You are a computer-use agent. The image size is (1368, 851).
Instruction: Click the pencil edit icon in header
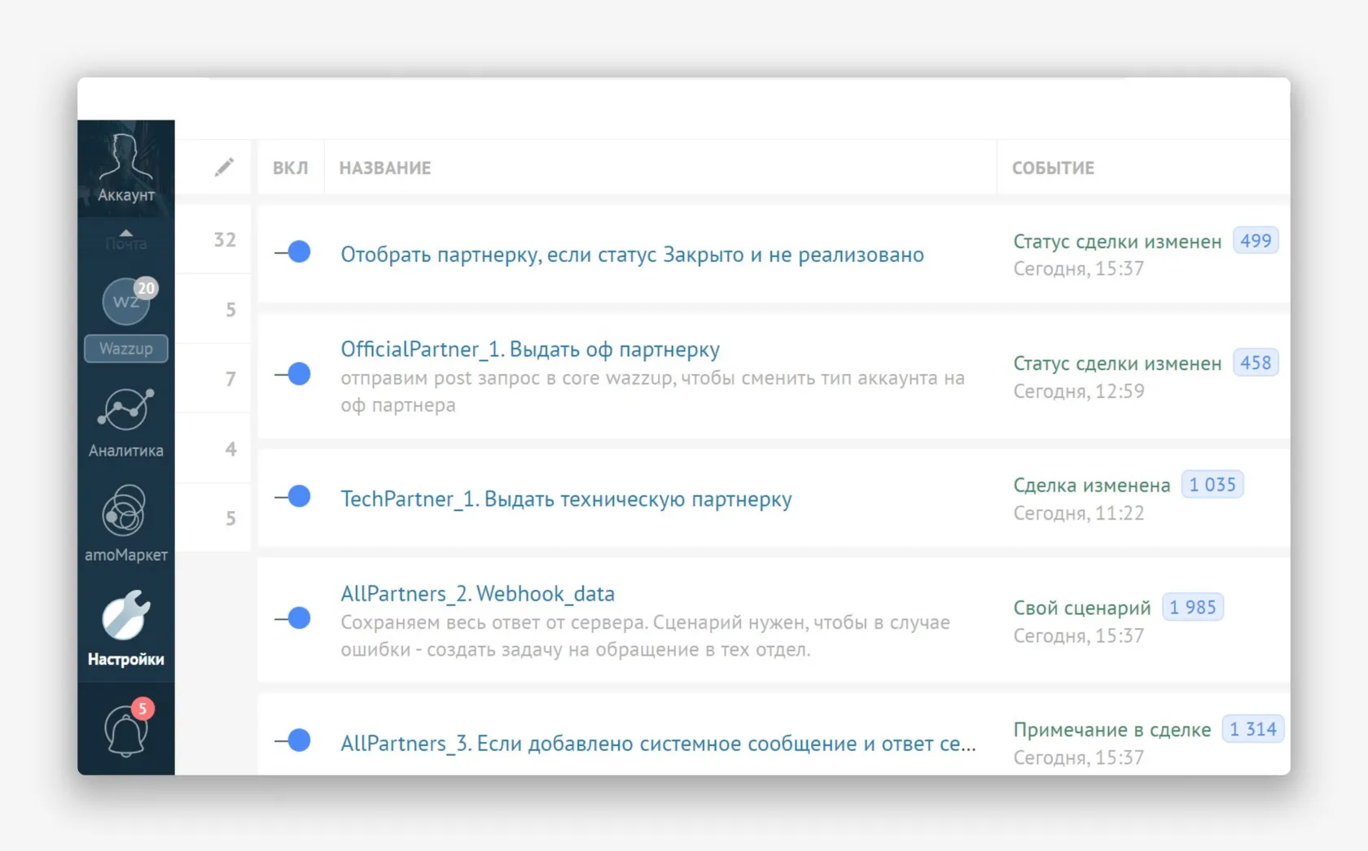224,168
